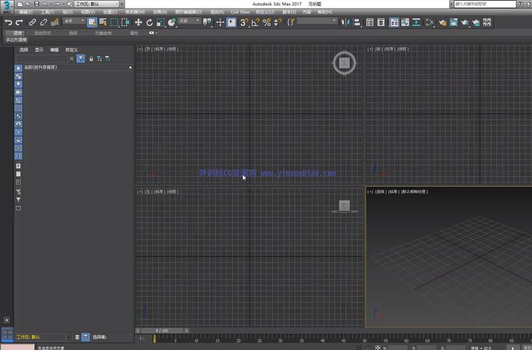
Task: Toggle Spinner Snap
Action: (277, 22)
